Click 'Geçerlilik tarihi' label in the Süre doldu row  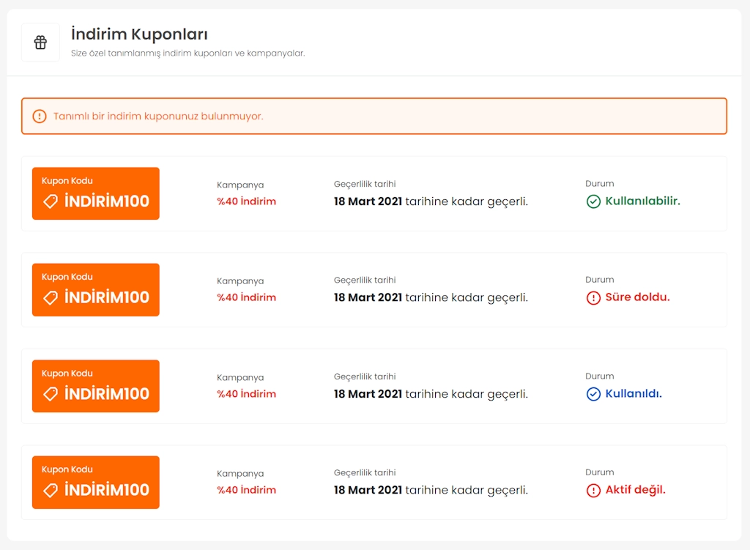[x=365, y=280]
